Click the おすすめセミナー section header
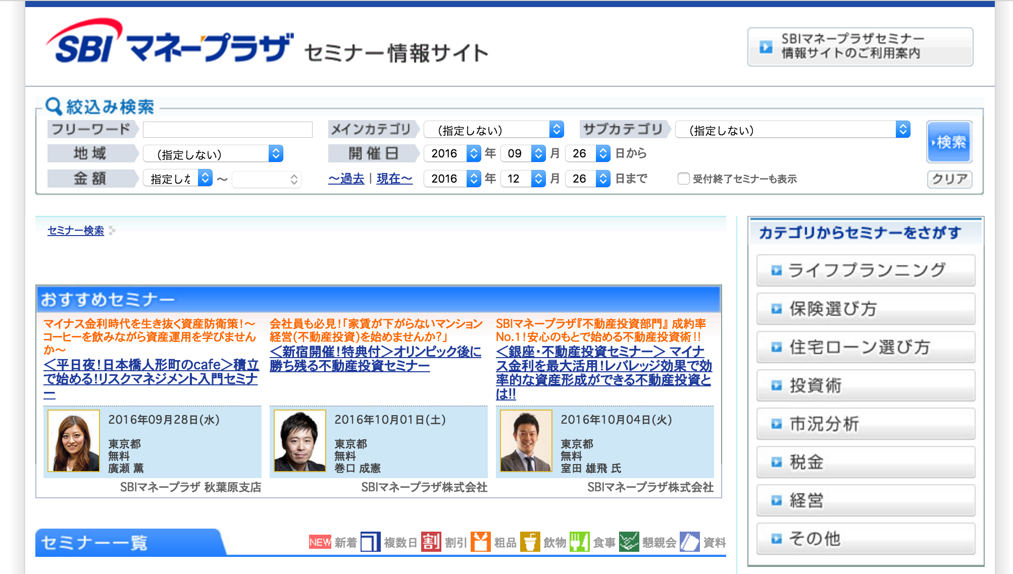 pos(378,299)
